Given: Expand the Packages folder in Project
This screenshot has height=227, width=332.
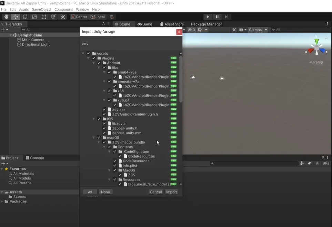Looking at the screenshot, I should pyautogui.click(x=2, y=202).
